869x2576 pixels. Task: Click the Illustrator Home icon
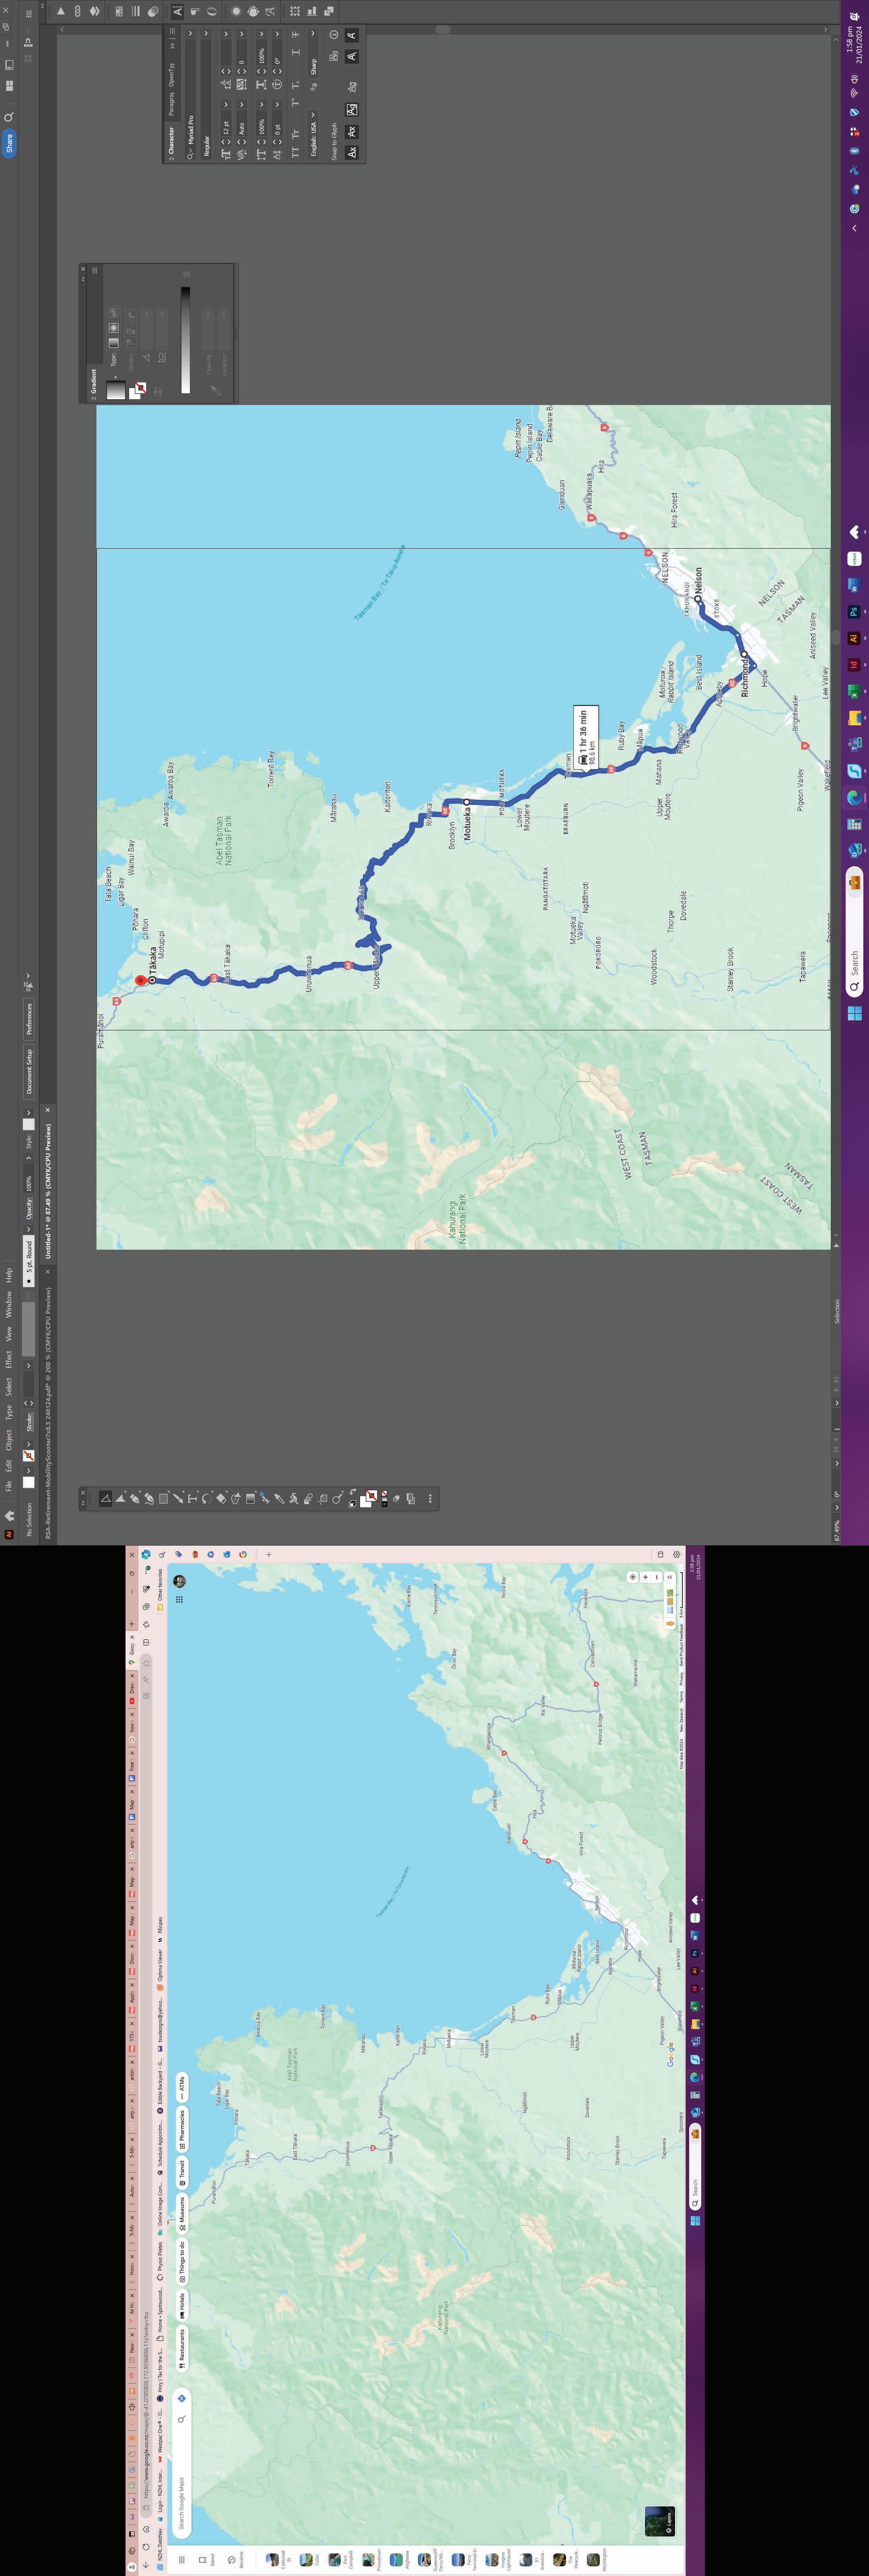pyautogui.click(x=10, y=1515)
